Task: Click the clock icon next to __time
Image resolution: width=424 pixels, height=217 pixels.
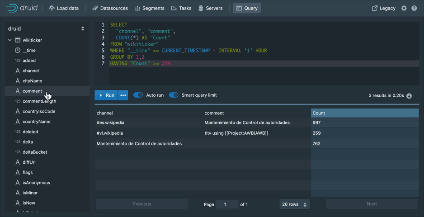Action: click(18, 50)
